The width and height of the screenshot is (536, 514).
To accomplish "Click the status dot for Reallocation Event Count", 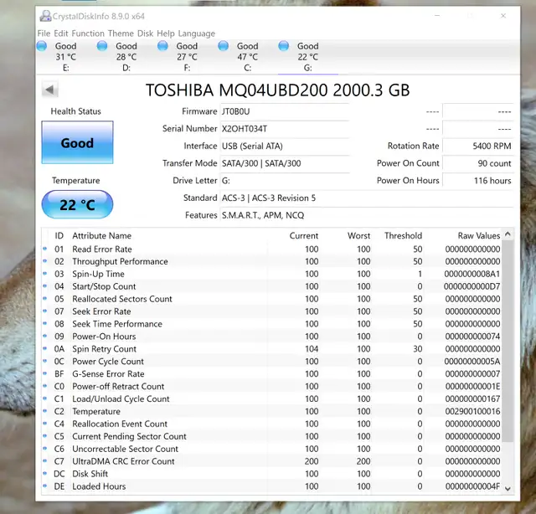I will point(44,423).
